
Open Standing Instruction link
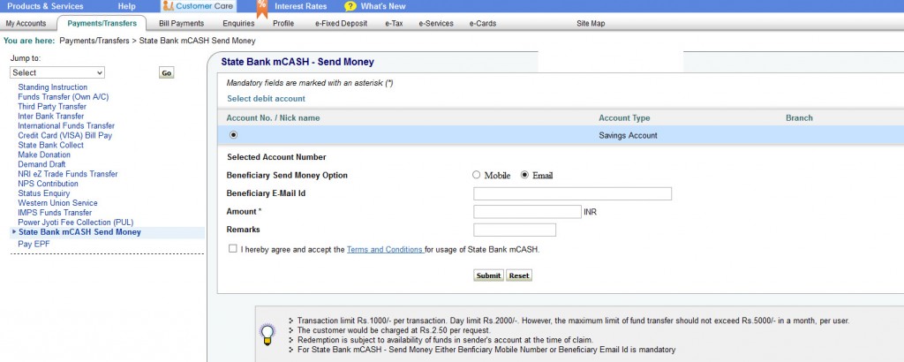pos(52,87)
